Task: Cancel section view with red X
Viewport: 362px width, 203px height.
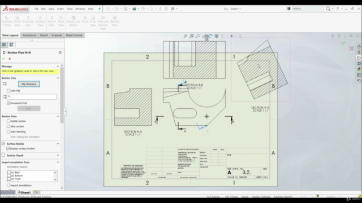Action: pos(10,59)
